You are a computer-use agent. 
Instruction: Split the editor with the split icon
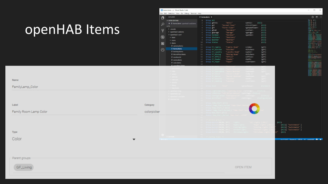(317, 17)
